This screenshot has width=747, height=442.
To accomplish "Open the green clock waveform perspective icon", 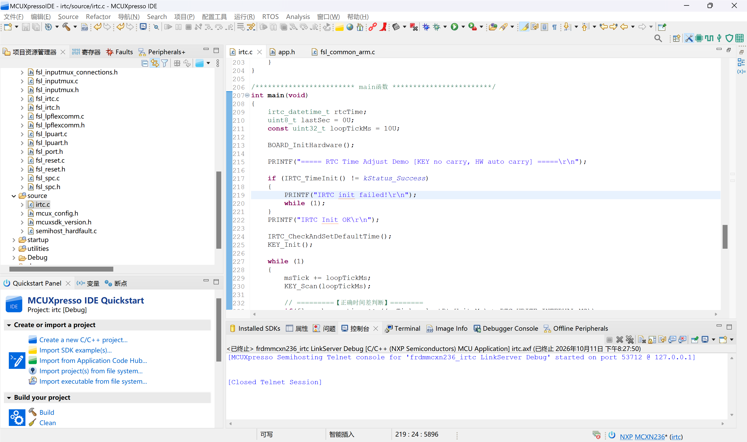I will (709, 38).
